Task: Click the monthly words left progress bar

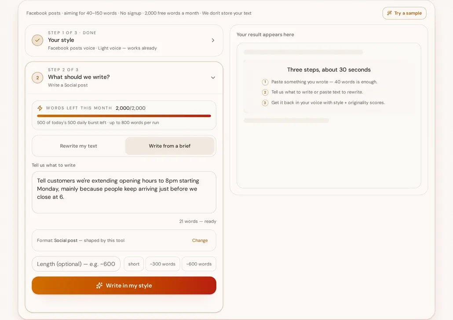Action: (x=124, y=116)
